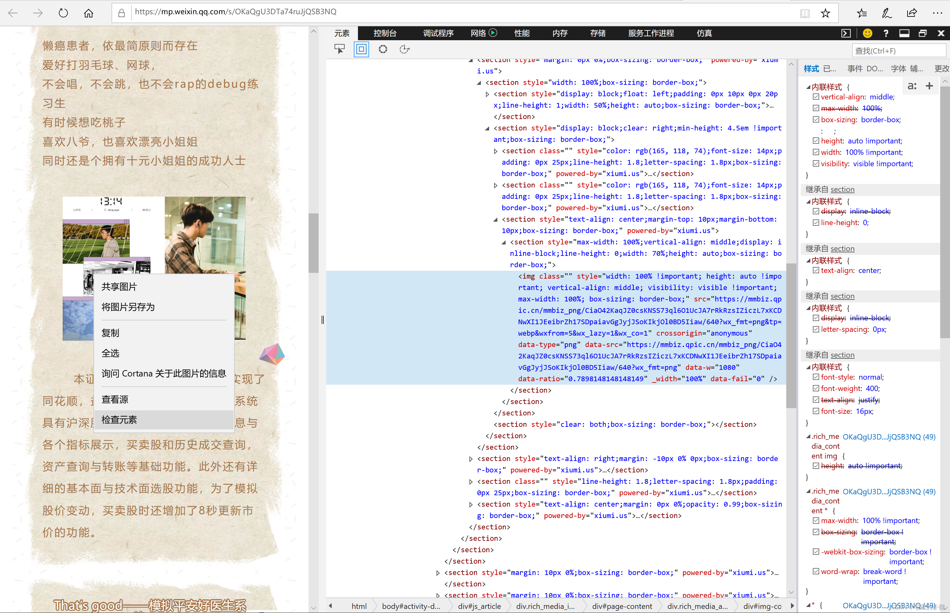Click the accessibility tab order icon
The height and width of the screenshot is (613, 950).
pyautogui.click(x=405, y=49)
